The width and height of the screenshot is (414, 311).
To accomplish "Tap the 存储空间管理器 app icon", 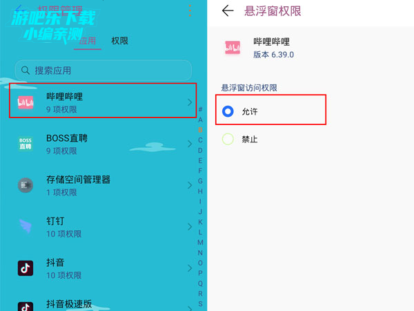I will pos(26,185).
